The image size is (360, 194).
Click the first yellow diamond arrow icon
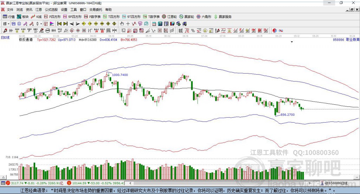point(84,24)
